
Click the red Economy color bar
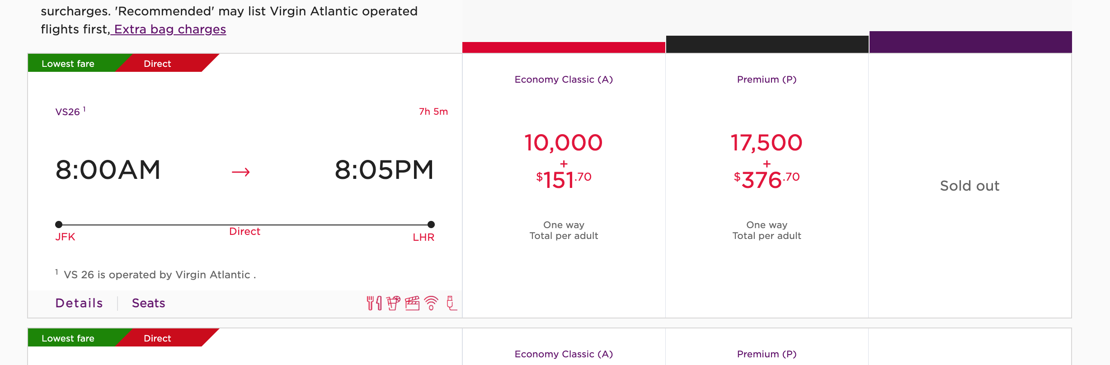(x=564, y=47)
